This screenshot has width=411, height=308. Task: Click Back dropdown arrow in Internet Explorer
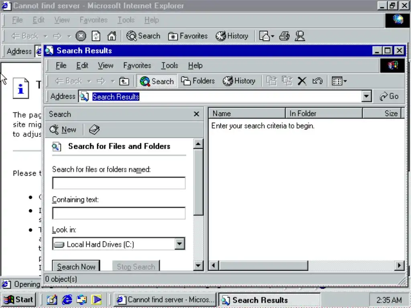(x=45, y=36)
